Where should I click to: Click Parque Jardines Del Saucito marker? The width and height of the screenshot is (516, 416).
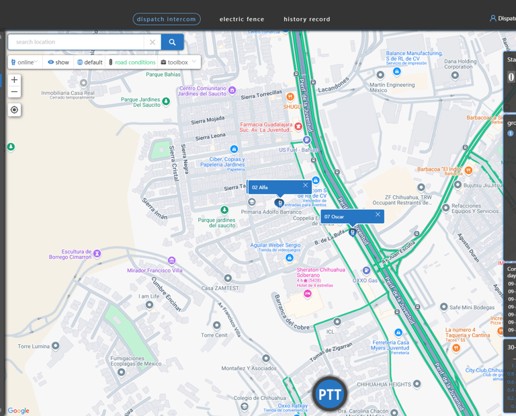point(166,101)
